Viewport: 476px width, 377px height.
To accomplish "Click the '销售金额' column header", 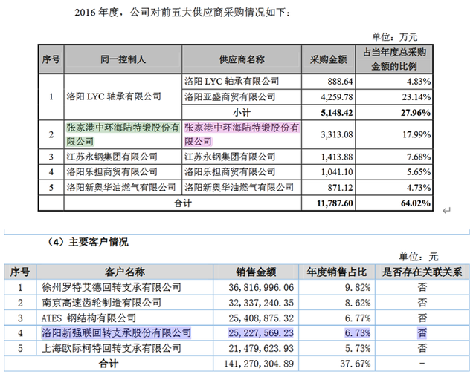I will pyautogui.click(x=256, y=272).
